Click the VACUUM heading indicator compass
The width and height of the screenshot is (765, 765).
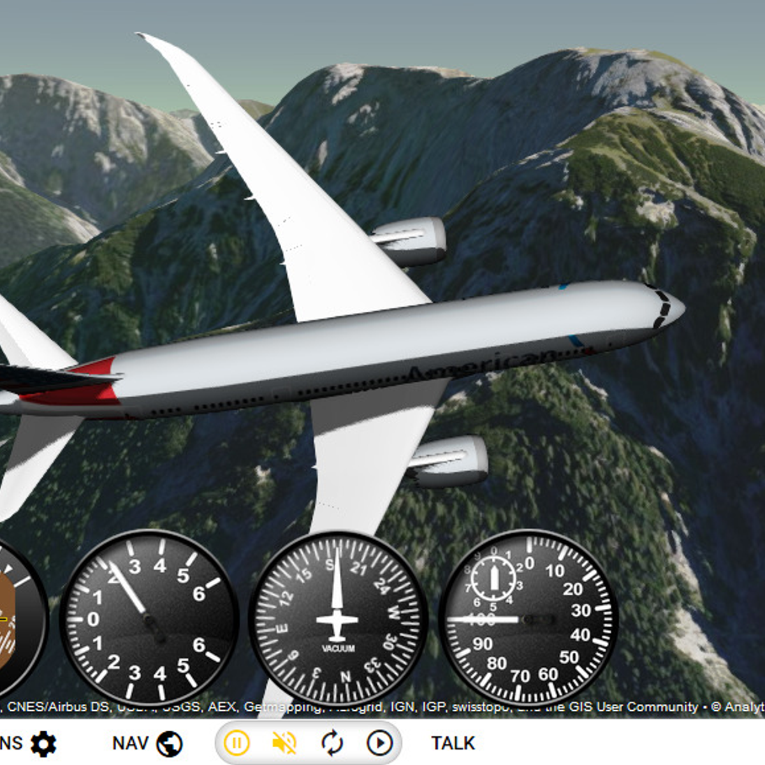point(337,618)
